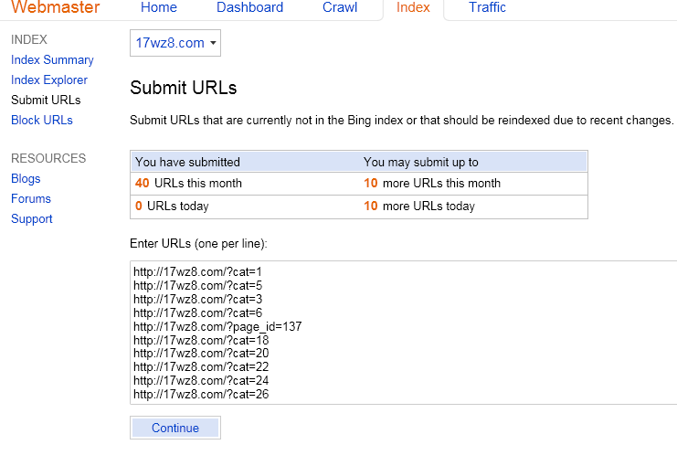Click the first URL line ?cat=1

coord(197,272)
